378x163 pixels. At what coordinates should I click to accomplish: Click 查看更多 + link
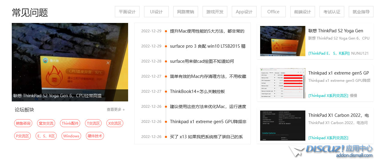tap(116, 110)
